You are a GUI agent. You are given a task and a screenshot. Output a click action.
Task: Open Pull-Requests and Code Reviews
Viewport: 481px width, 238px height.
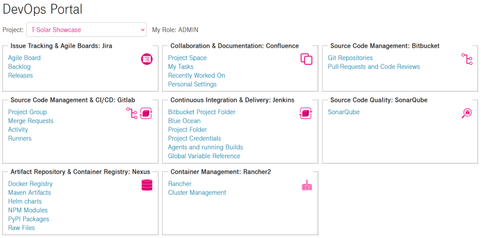(374, 67)
